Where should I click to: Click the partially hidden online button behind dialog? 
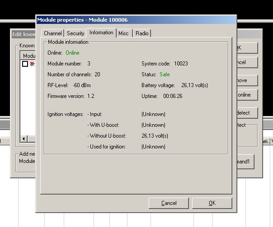(247, 95)
